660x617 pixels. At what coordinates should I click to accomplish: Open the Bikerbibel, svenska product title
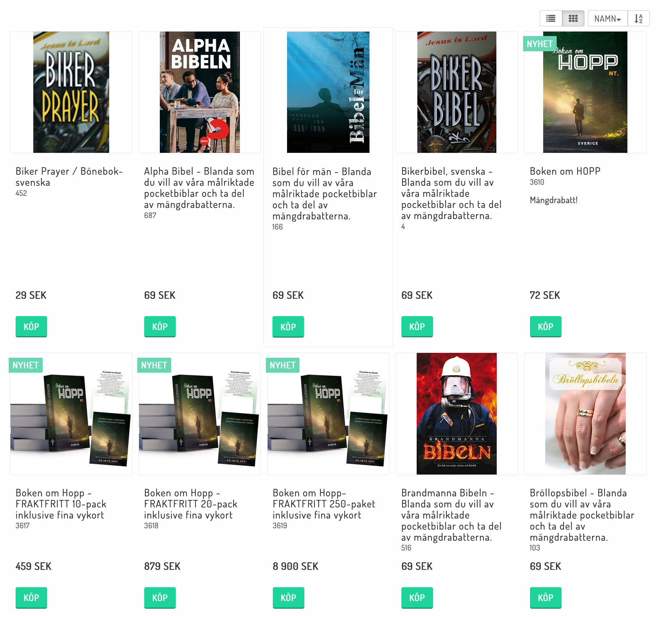(x=452, y=193)
